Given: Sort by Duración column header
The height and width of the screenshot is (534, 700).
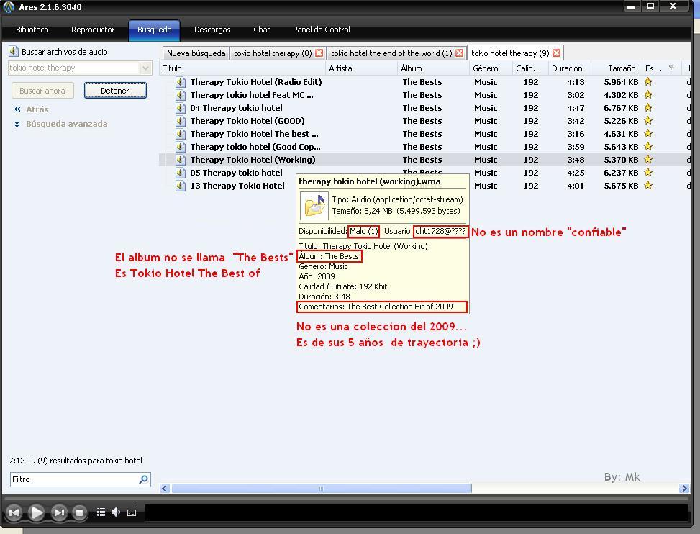Looking at the screenshot, I should coord(568,68).
